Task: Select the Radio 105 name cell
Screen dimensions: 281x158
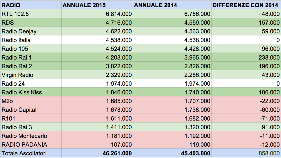Action: point(31,49)
